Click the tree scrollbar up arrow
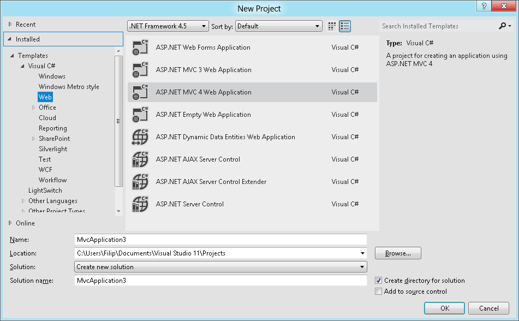This screenshot has height=321, width=519. click(118, 51)
